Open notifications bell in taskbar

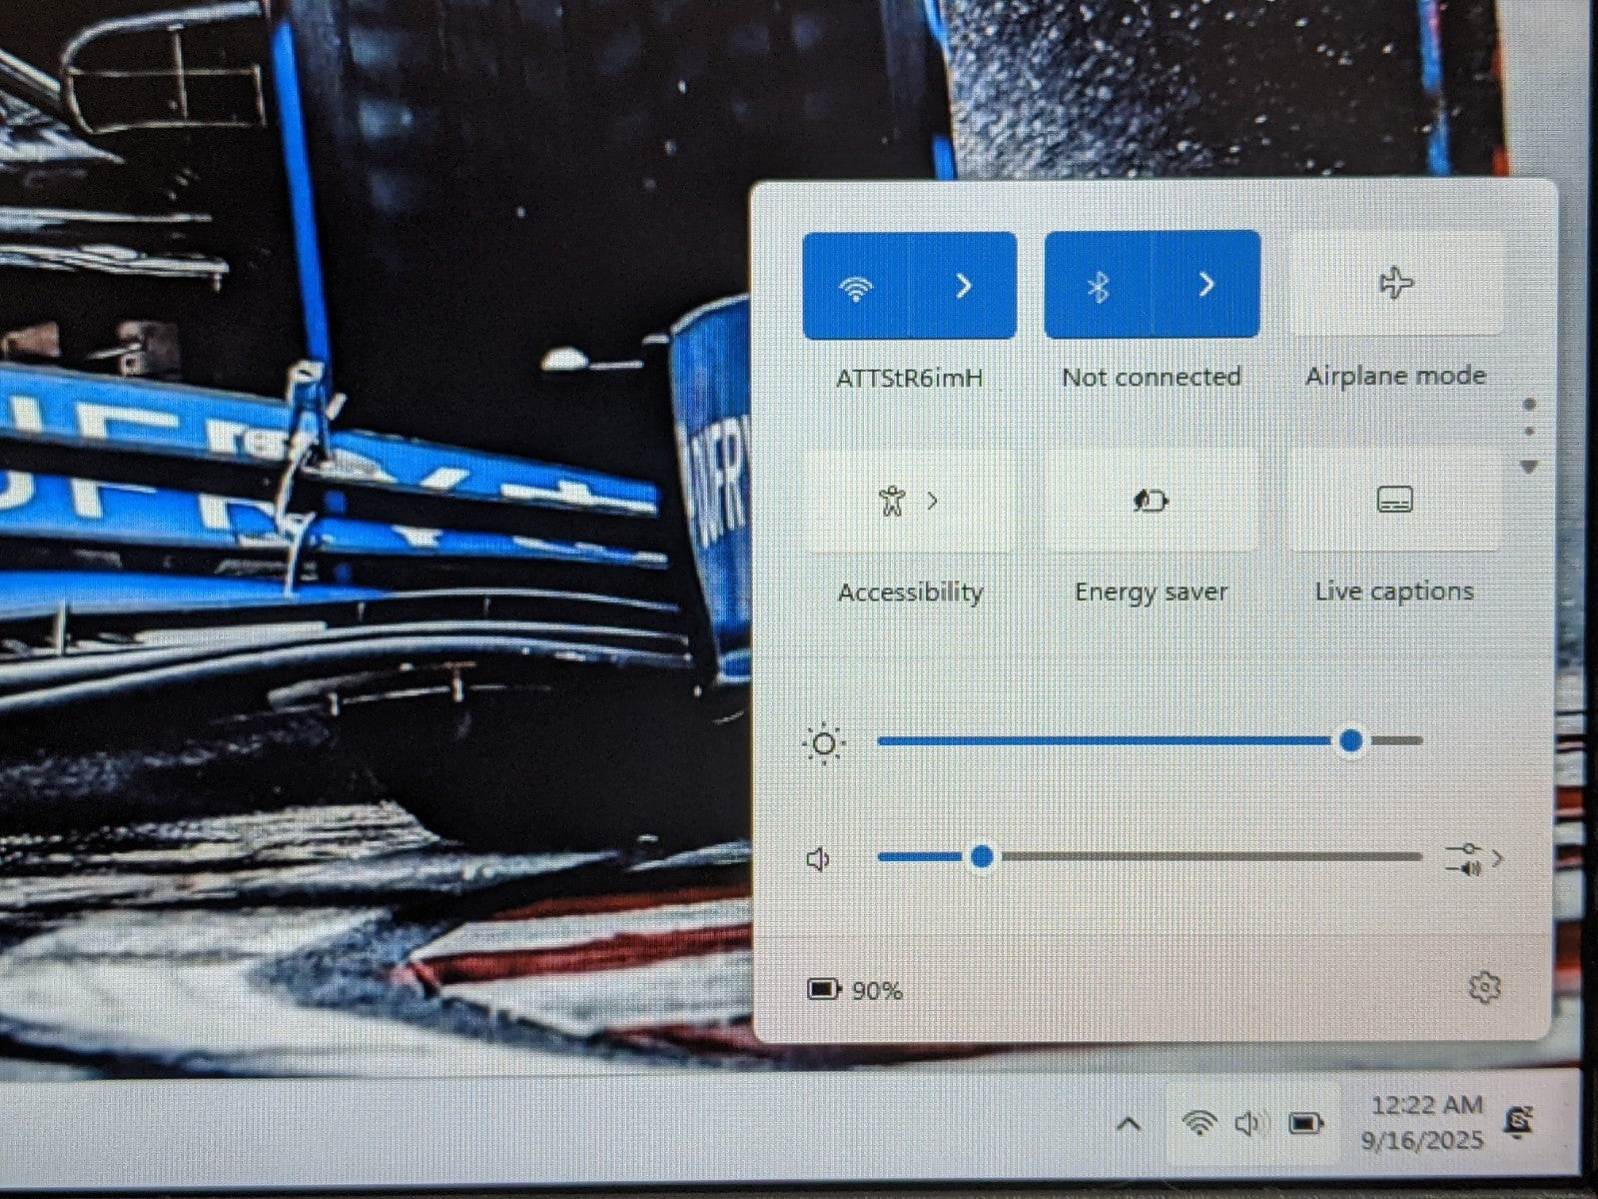(1519, 1122)
